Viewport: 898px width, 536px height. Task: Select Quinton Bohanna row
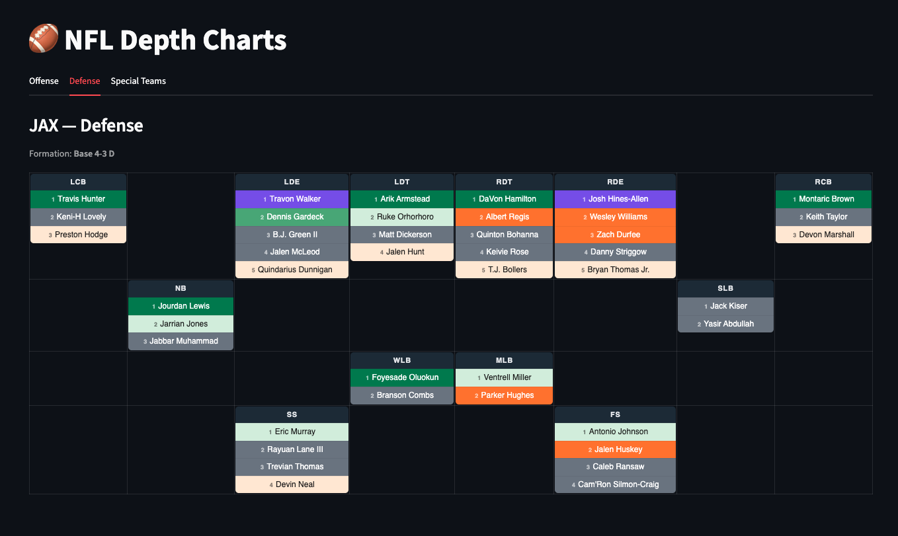504,235
